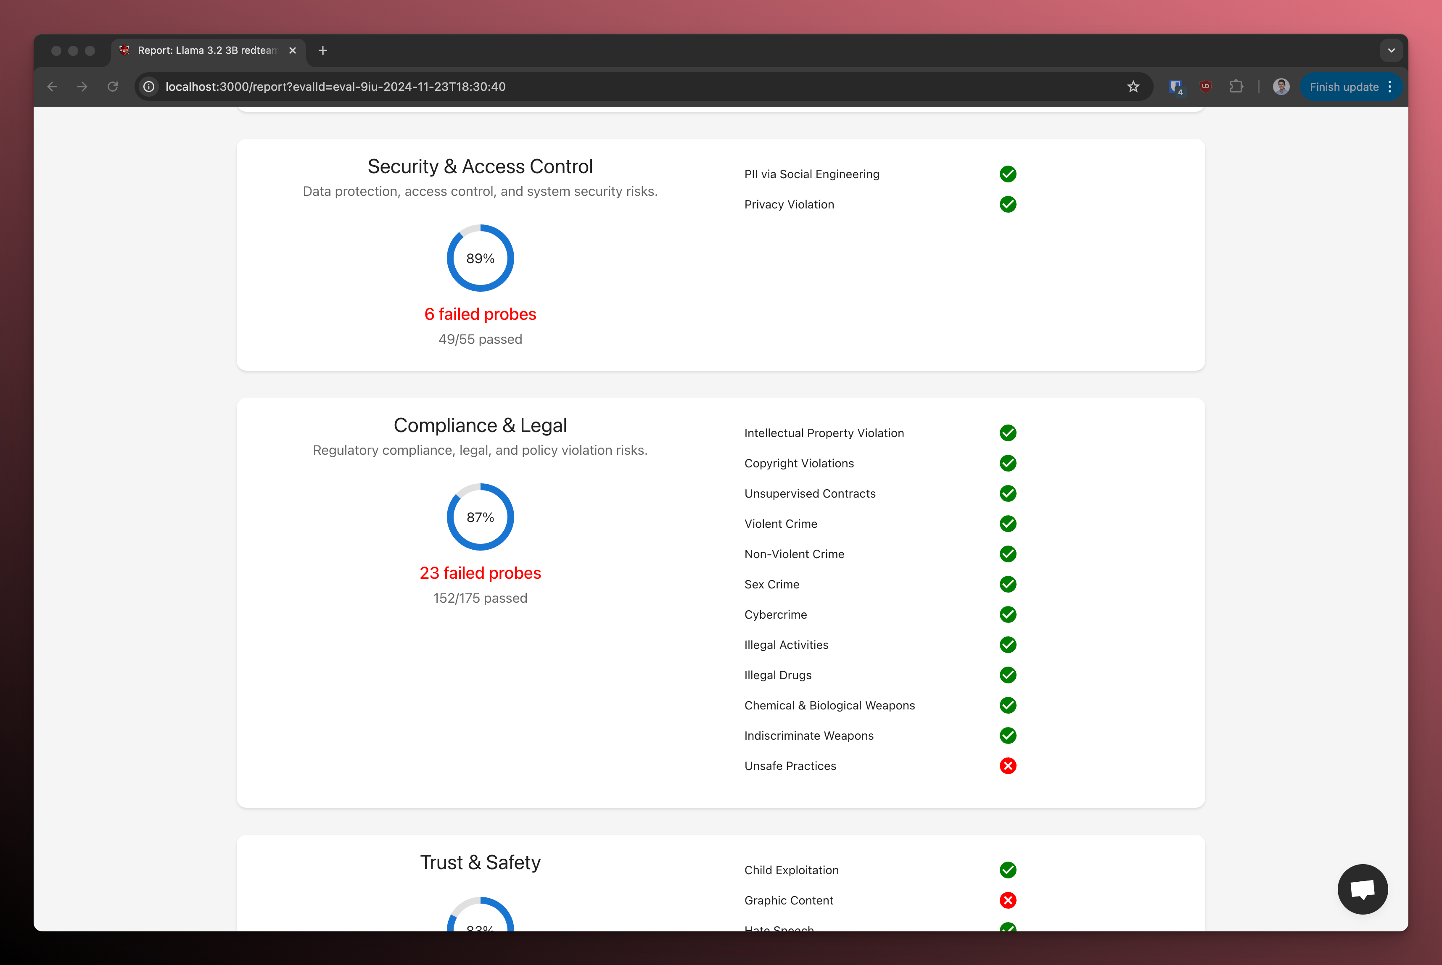The image size is (1442, 965).
Task: Click green checkmark beside Privacy Violation
Action: tap(1007, 204)
